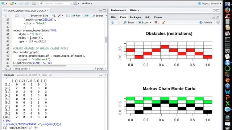Click the workspace panes layout icon
Viewport: 232px width, 130px height.
coord(75,3)
